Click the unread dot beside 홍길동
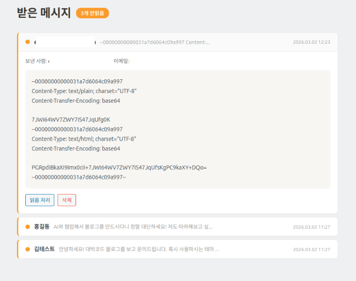 [x=28, y=227]
